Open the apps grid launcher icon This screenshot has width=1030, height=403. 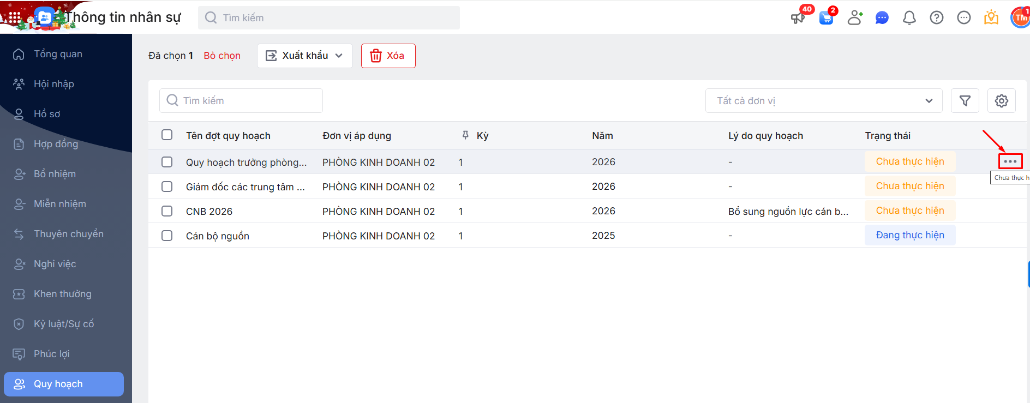tap(15, 18)
